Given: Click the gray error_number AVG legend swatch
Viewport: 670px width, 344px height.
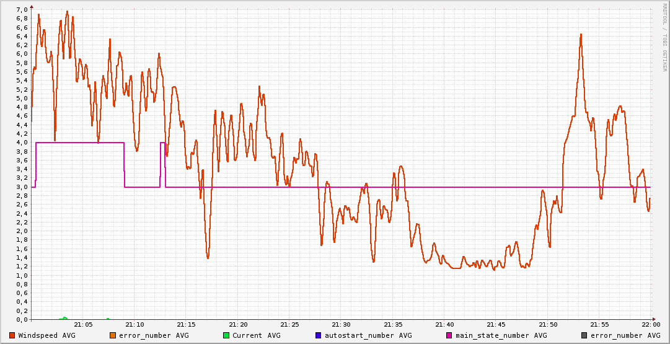Looking at the screenshot, I should pos(584,335).
